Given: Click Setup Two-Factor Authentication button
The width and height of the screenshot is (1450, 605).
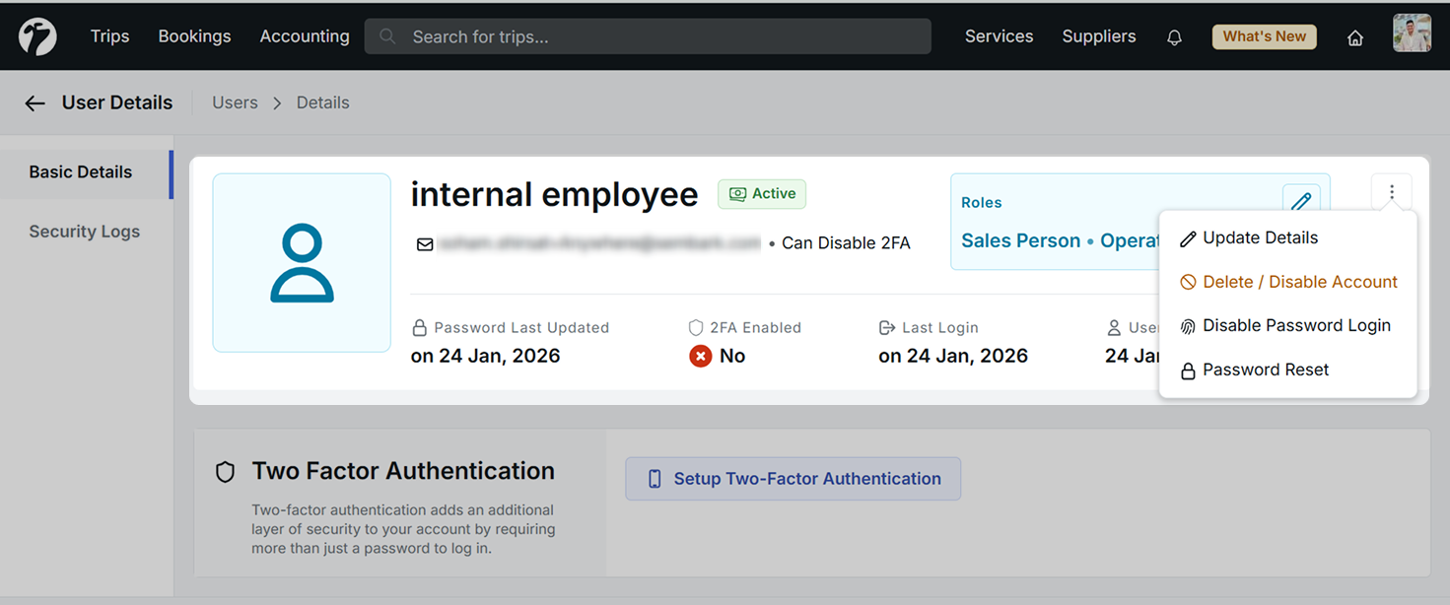Looking at the screenshot, I should coord(793,479).
